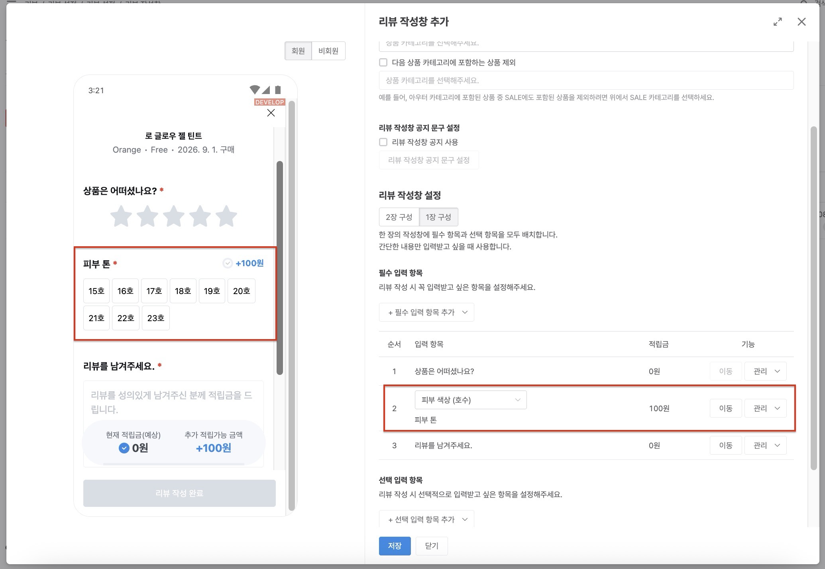Click 이동 for the 피부 톤 row

[726, 408]
